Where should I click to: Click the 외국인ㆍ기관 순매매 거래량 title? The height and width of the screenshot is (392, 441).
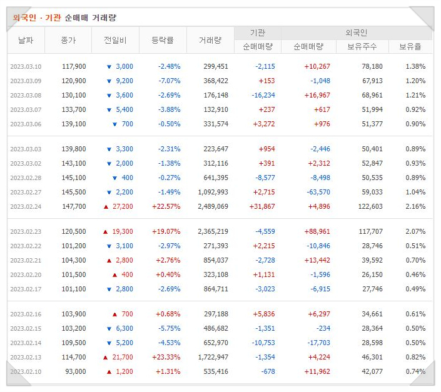64,18
